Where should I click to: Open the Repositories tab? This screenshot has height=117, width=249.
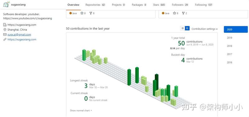[95, 5]
